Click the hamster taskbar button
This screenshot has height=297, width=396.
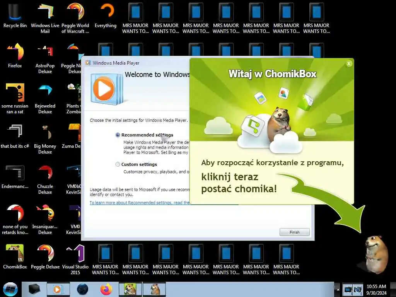pyautogui.click(x=154, y=289)
